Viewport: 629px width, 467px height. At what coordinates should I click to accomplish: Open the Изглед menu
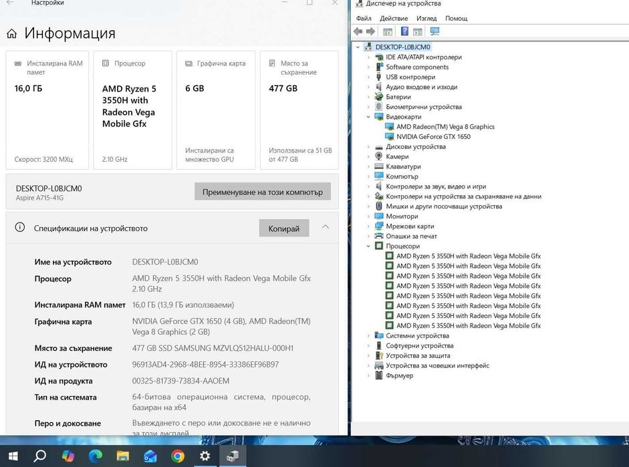point(426,18)
